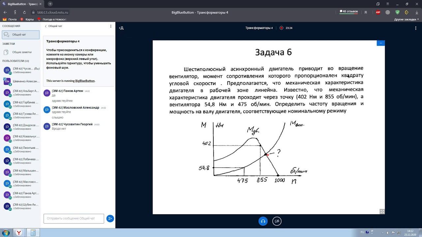Open Почта bookmark
This screenshot has width=422, height=237.
pyautogui.click(x=10, y=19)
